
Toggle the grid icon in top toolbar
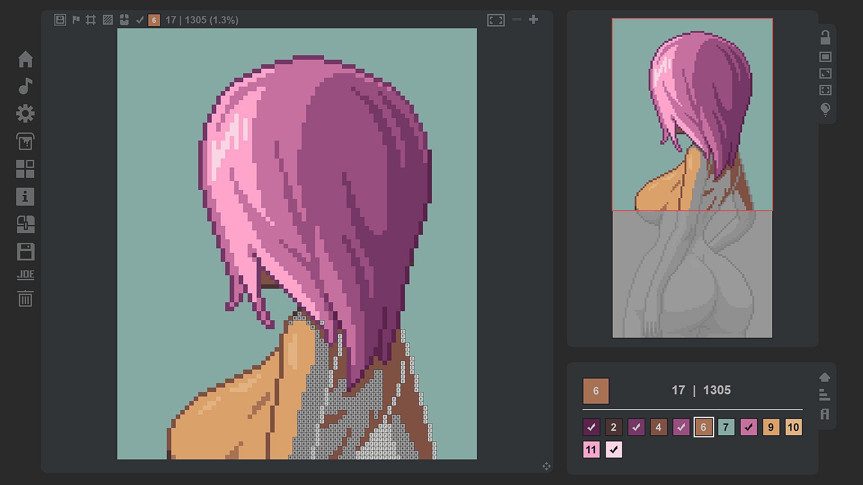click(x=91, y=20)
